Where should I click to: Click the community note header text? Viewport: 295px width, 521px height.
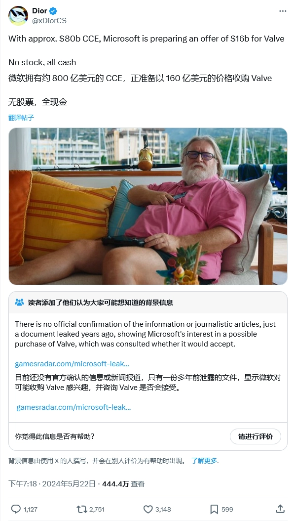[101, 303]
